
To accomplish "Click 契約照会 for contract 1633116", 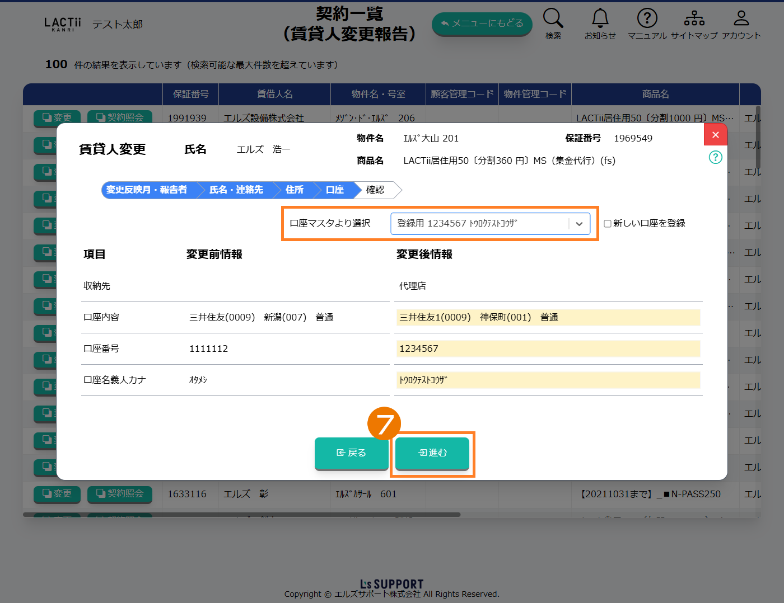I will coord(120,494).
